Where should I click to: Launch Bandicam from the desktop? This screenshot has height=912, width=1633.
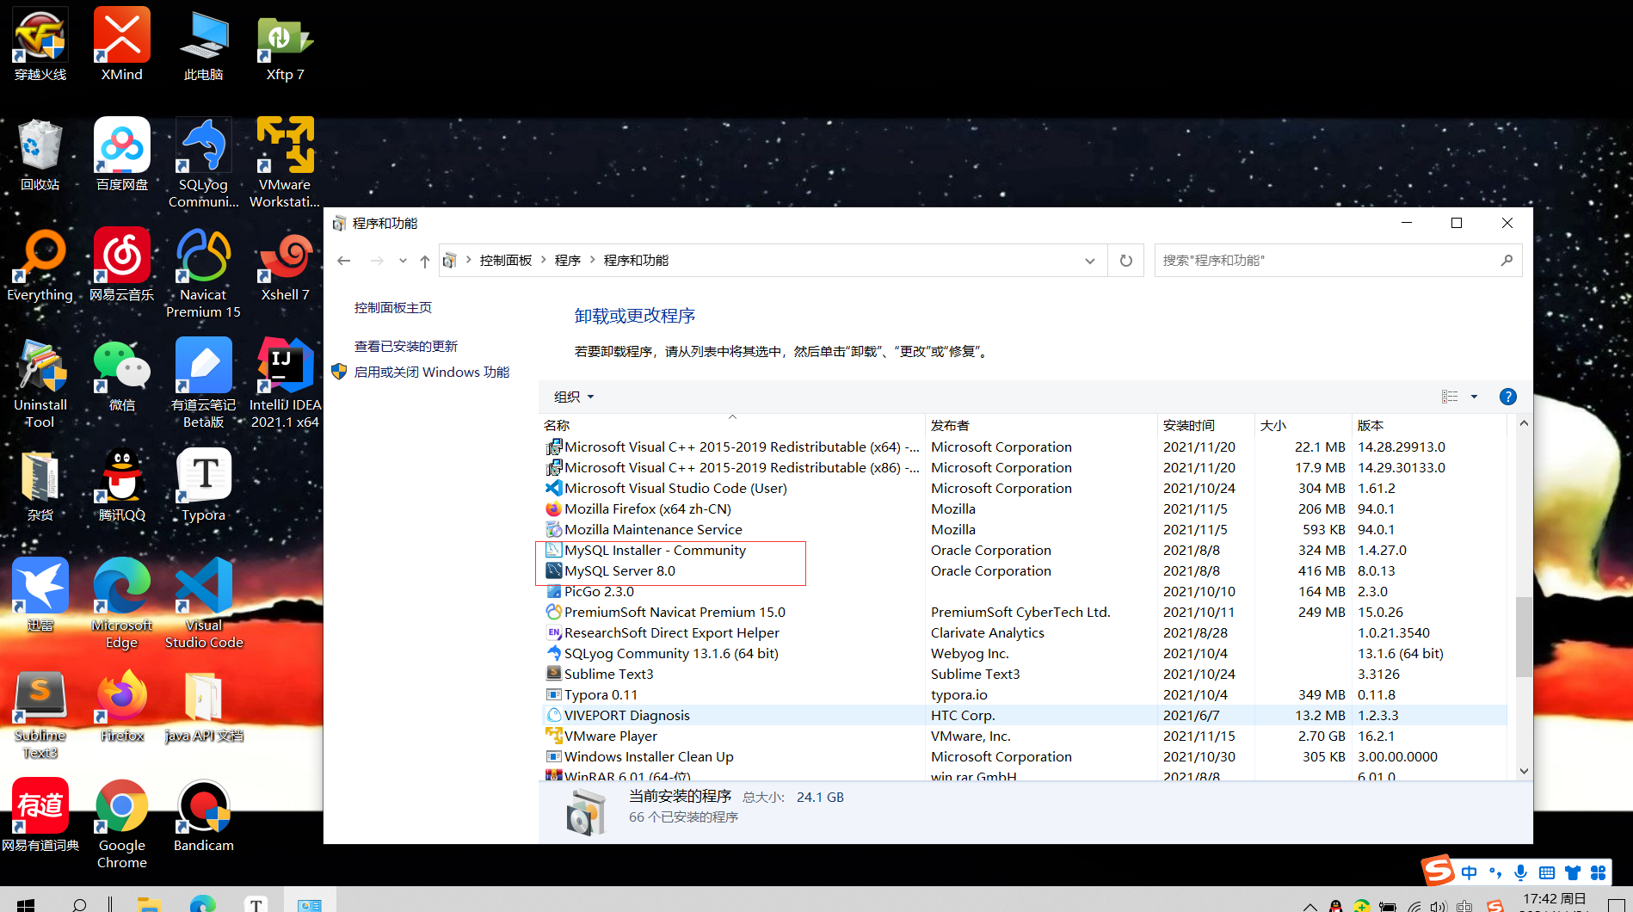204,816
